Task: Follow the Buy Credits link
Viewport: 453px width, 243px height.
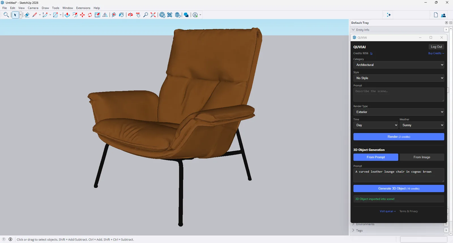Action: (x=436, y=53)
